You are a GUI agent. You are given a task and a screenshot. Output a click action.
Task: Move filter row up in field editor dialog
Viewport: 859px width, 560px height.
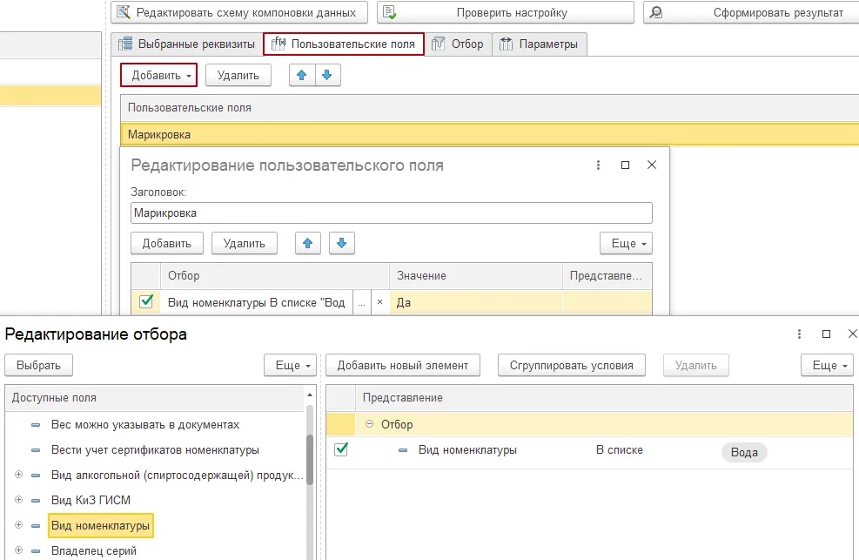pos(308,243)
